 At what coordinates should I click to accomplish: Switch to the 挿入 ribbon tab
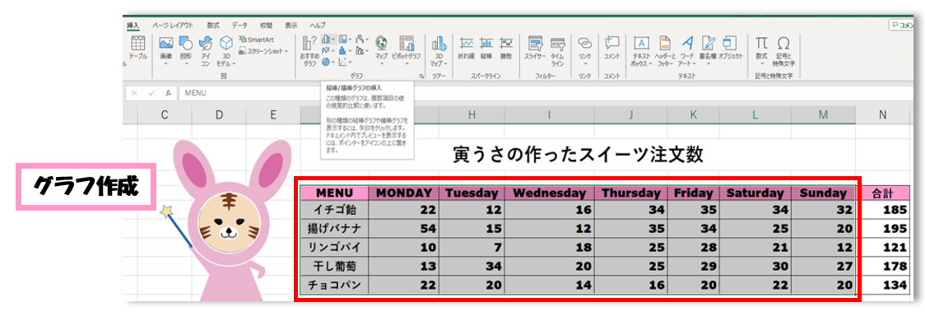132,25
